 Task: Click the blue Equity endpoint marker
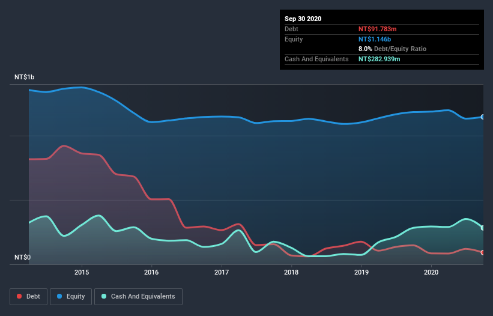click(x=483, y=117)
